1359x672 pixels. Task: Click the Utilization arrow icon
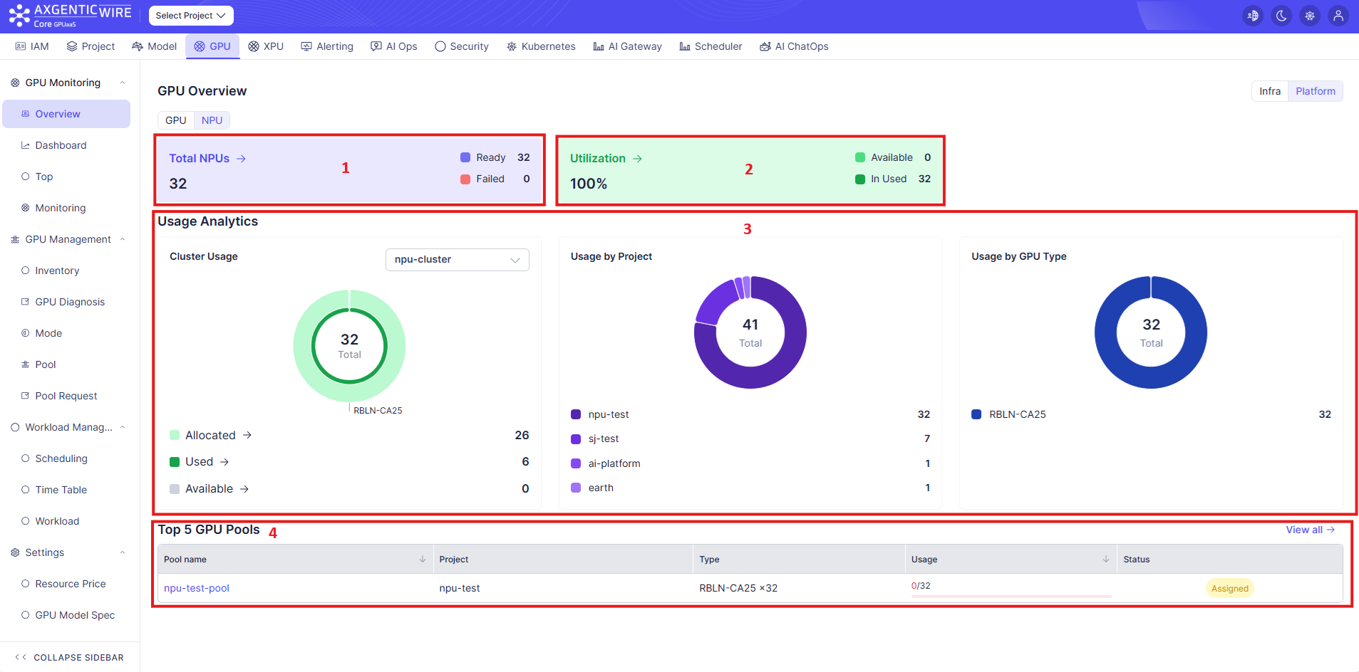tap(637, 159)
